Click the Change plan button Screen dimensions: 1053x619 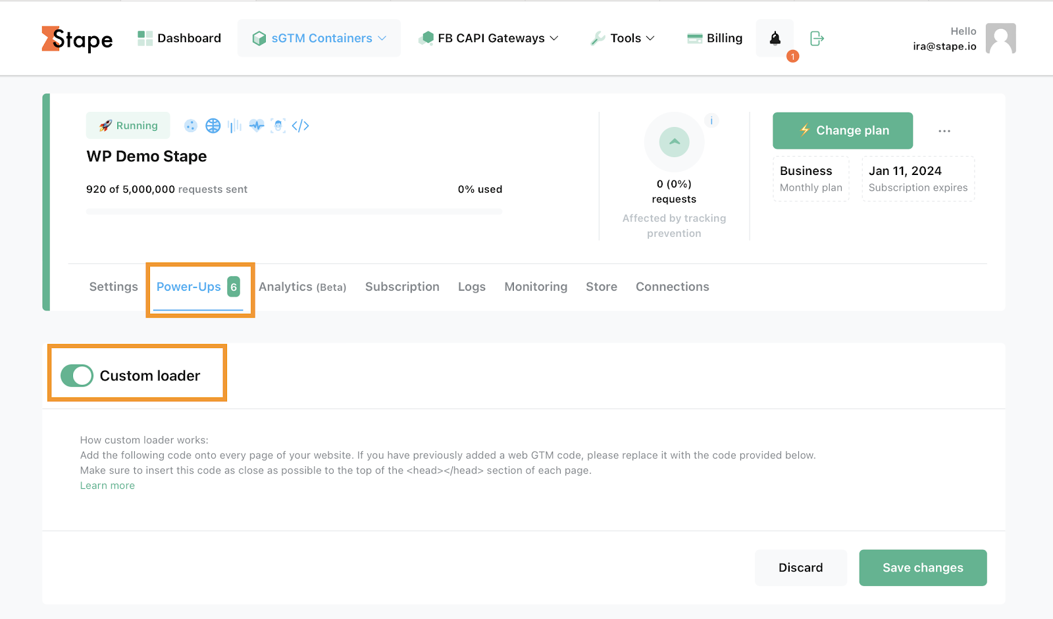tap(842, 130)
